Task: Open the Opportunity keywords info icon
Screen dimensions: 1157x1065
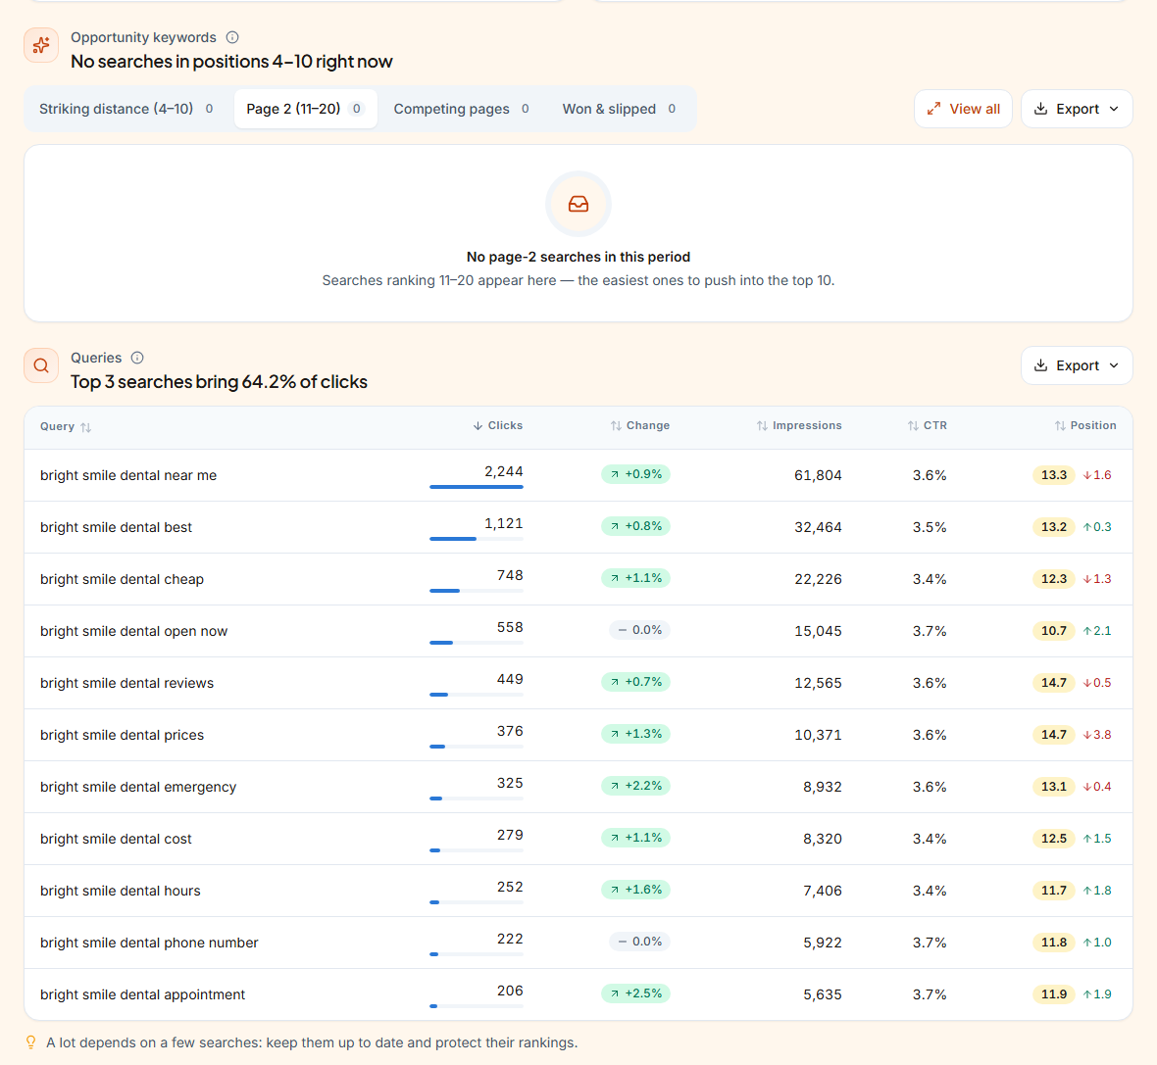Action: (232, 37)
